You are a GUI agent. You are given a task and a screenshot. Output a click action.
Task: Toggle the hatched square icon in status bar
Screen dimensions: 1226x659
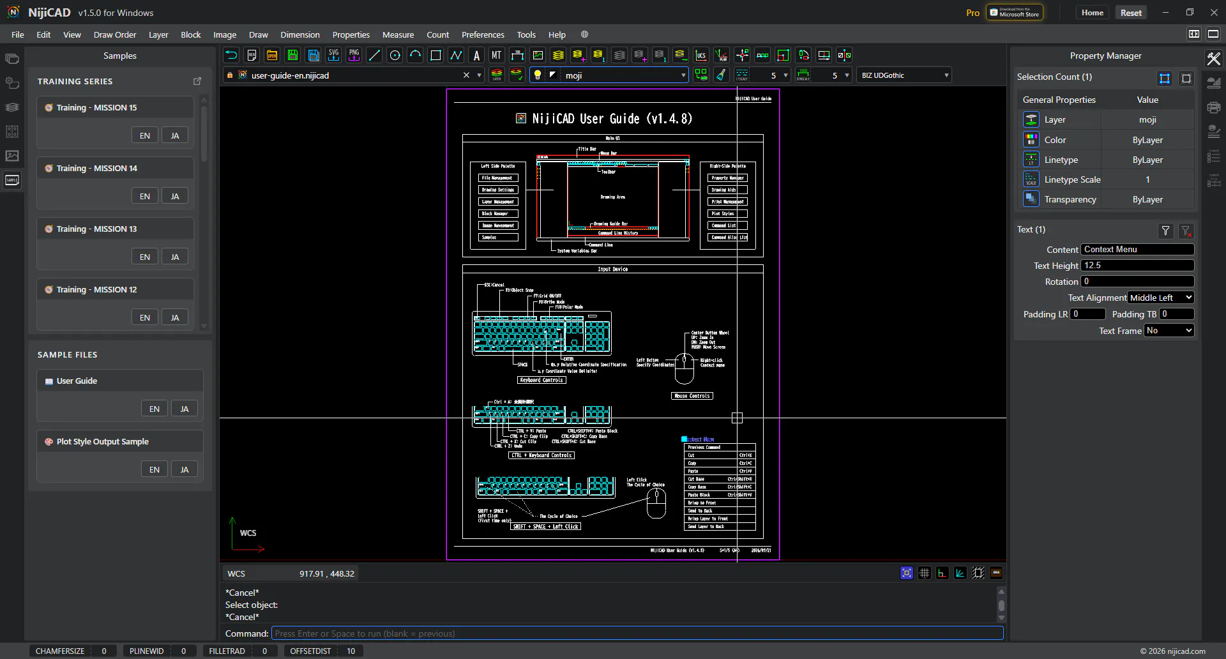pos(978,573)
